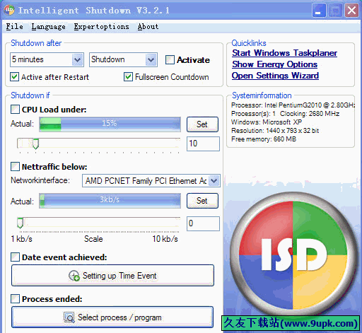The width and height of the screenshot is (362, 333).
Task: Open the Language menu
Action: [49, 27]
